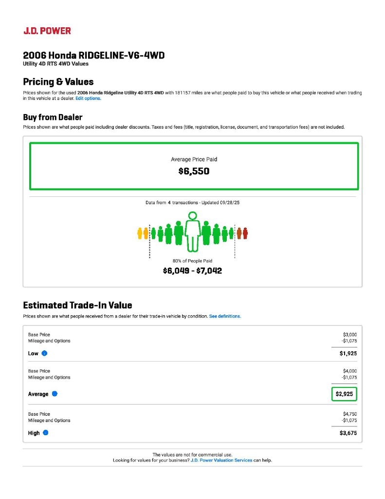This screenshot has height=499, width=385.
Task: Open the info icon beside Low
Action: [44, 353]
